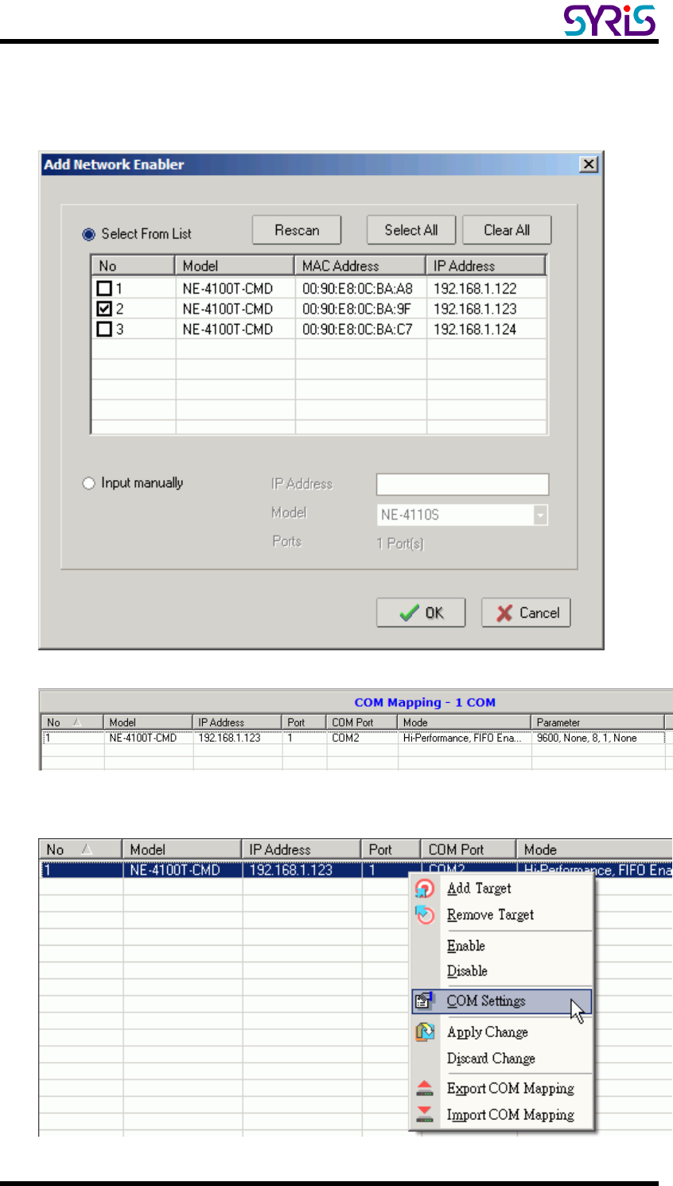Uncheck the box for device number 2
The height and width of the screenshot is (1186, 673).
click(x=104, y=309)
